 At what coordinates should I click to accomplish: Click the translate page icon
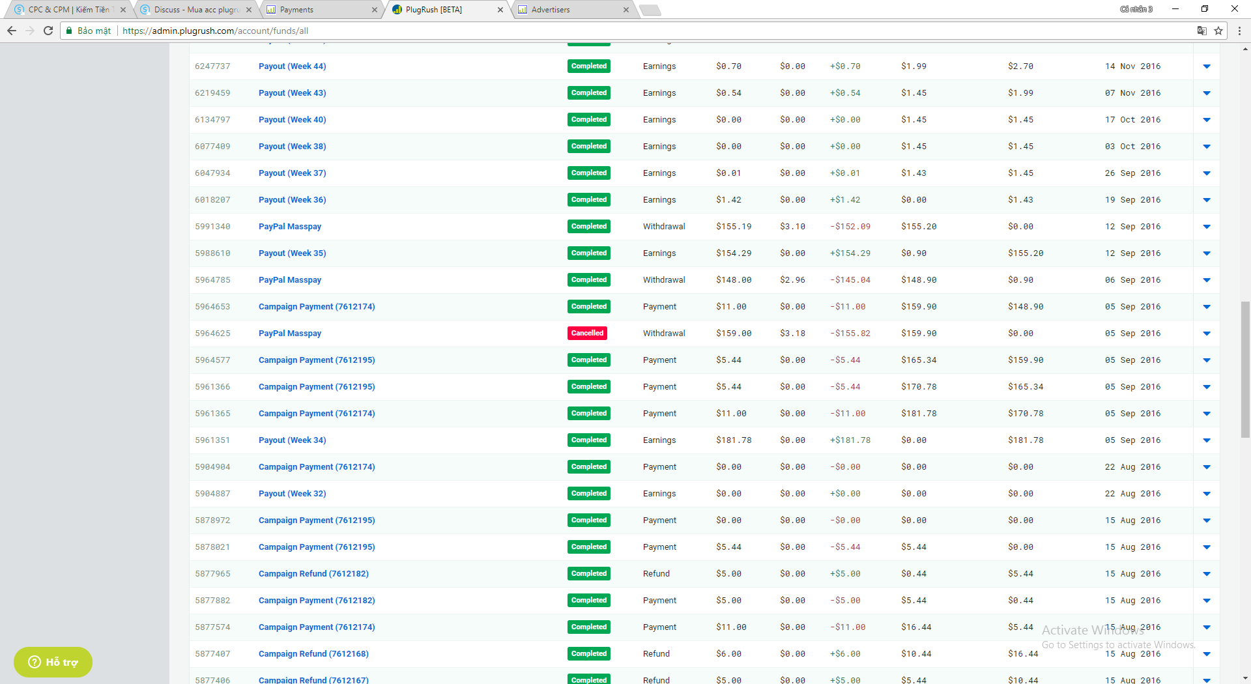pos(1202,31)
